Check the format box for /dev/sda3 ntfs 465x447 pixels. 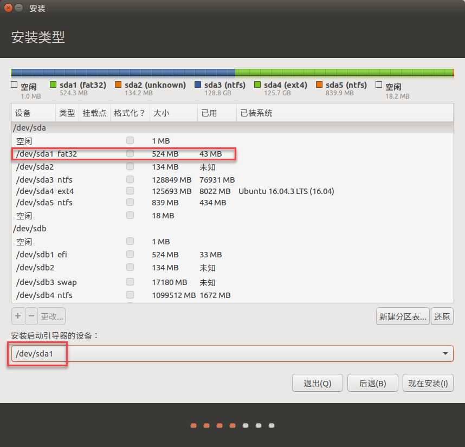tap(129, 179)
